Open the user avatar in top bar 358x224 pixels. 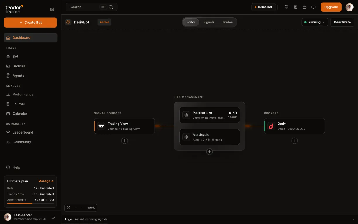pos(350,7)
